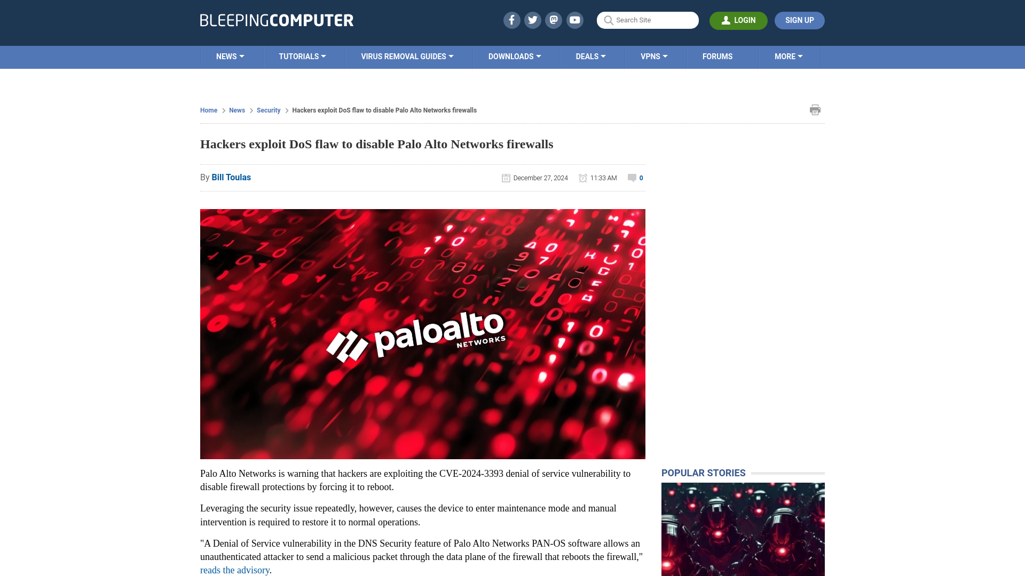This screenshot has width=1025, height=576.
Task: Expand the DEALS dropdown menu
Action: (x=590, y=56)
